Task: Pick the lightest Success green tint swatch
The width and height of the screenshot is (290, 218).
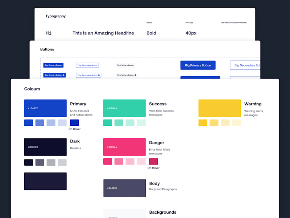Action: 141,123
